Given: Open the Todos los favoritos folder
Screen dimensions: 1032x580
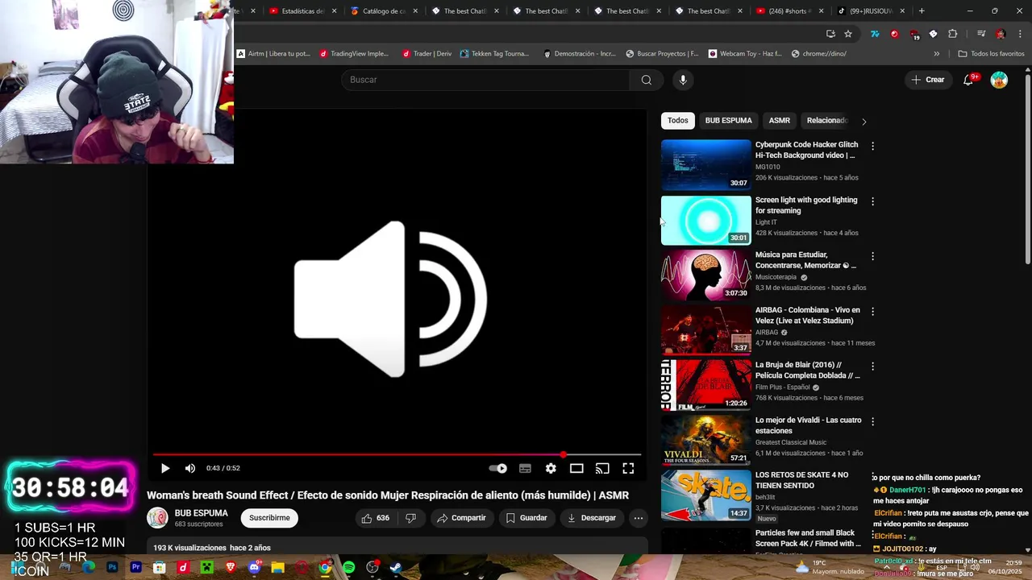Looking at the screenshot, I should pos(991,54).
